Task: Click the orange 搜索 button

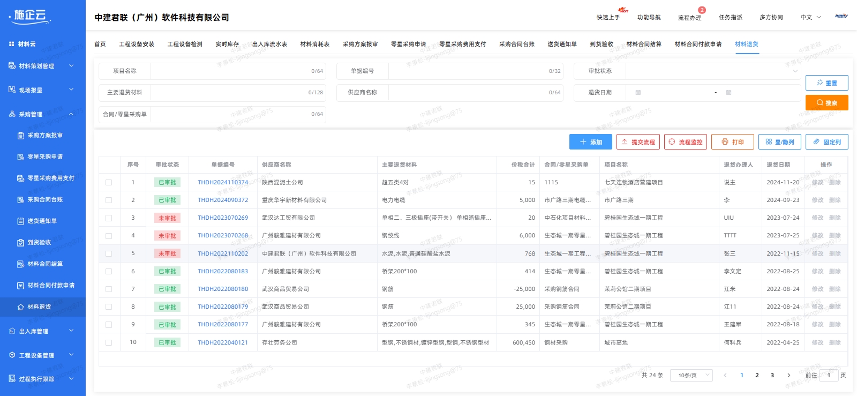Action: click(x=826, y=103)
